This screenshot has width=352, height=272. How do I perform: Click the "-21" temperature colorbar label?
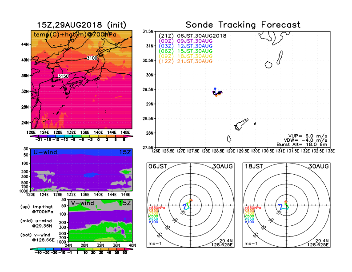(39, 140)
